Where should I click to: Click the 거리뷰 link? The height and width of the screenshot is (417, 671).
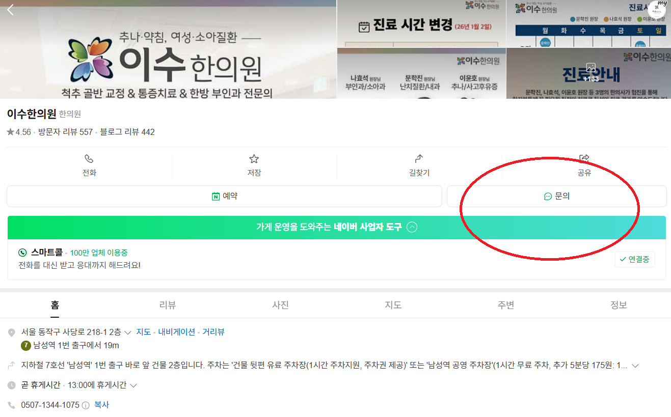(213, 332)
